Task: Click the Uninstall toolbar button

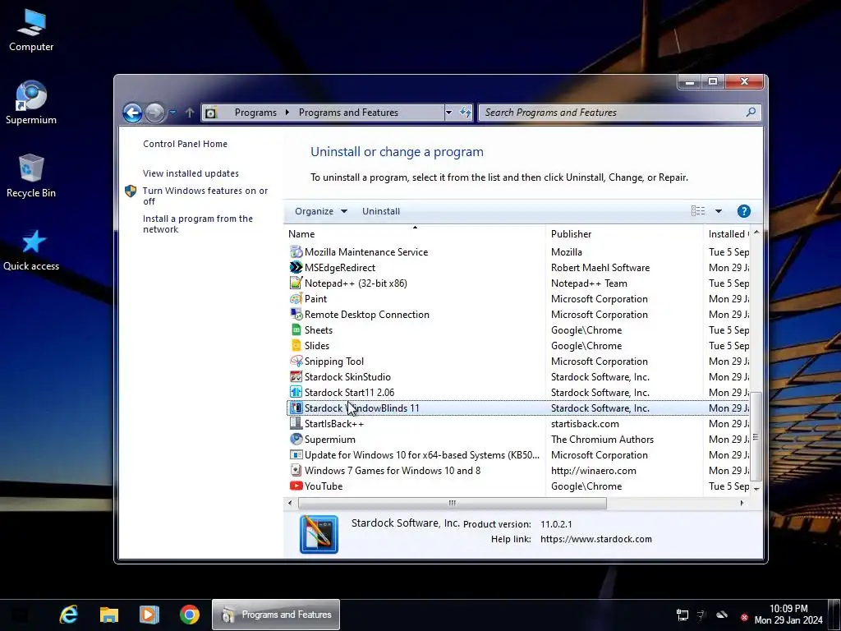Action: pos(381,211)
